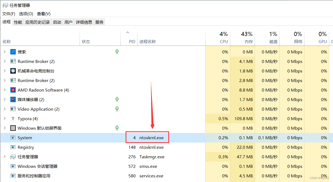Expand the Typora (4) process group

coord(5,119)
